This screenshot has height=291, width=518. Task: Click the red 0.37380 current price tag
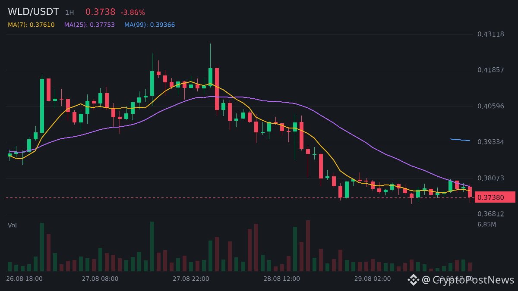click(495, 197)
